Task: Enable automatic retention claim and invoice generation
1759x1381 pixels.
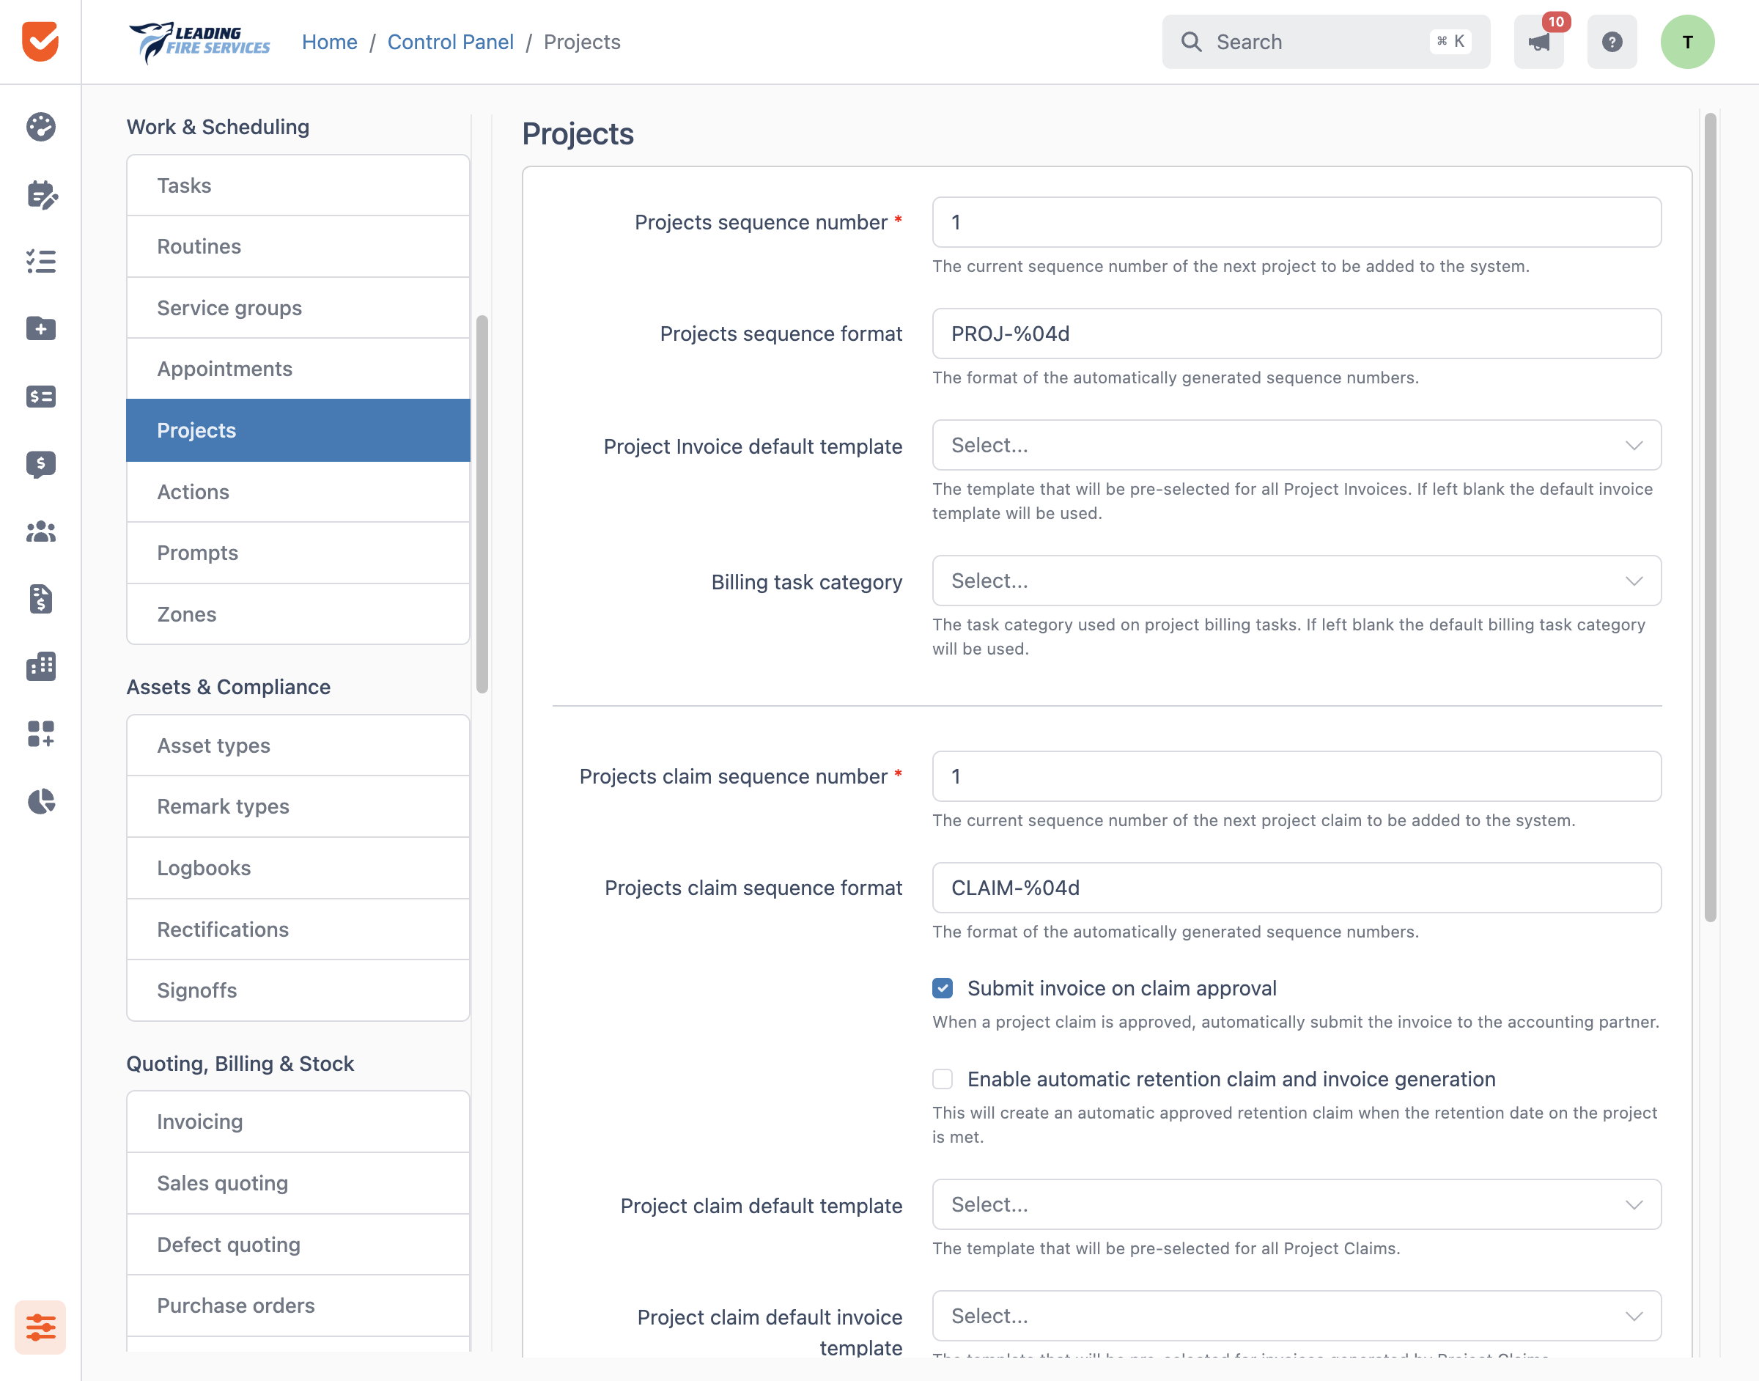Action: (x=943, y=1078)
